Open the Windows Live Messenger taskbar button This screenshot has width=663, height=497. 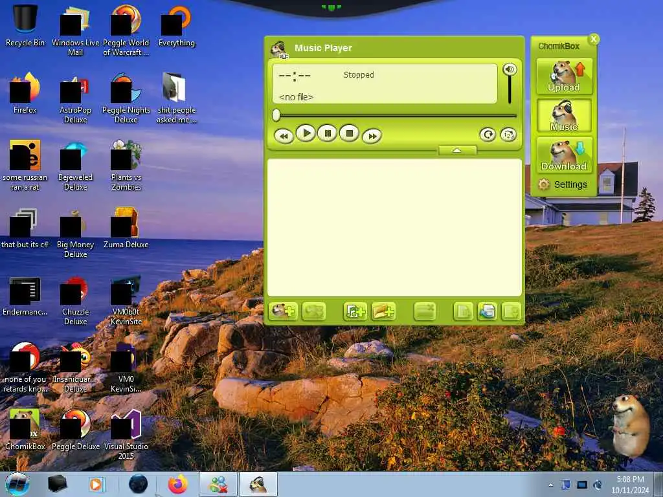(218, 484)
